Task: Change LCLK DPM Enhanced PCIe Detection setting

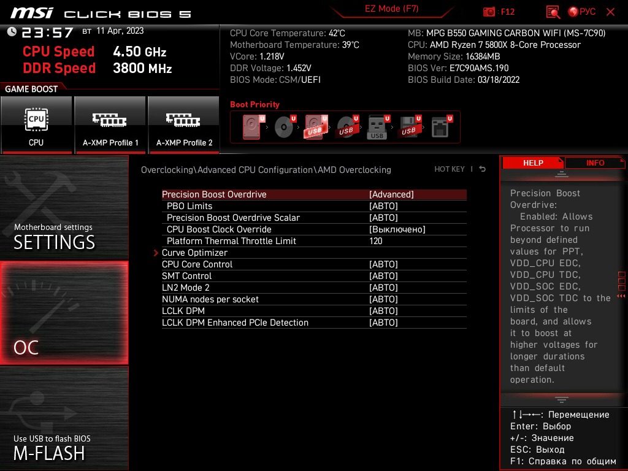Action: tap(314, 322)
